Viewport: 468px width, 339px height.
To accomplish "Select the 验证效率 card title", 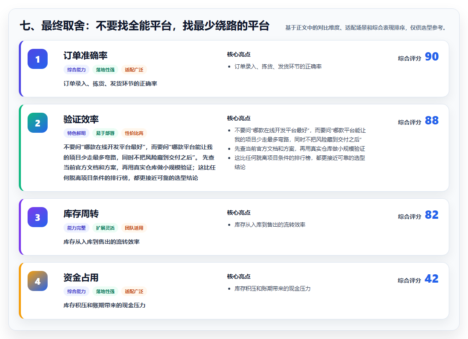I will (x=81, y=119).
